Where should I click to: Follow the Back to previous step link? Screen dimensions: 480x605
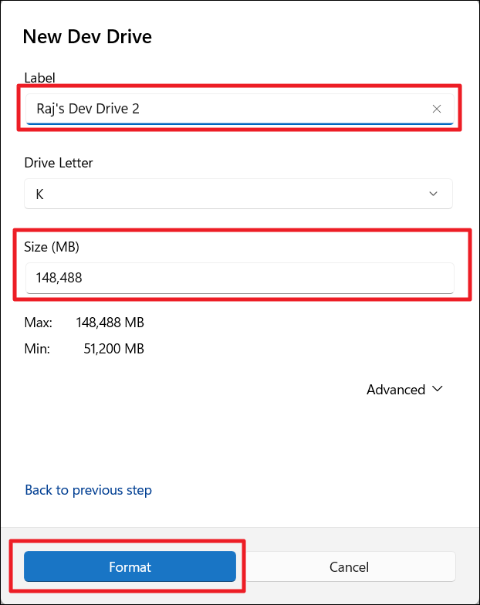(x=88, y=490)
